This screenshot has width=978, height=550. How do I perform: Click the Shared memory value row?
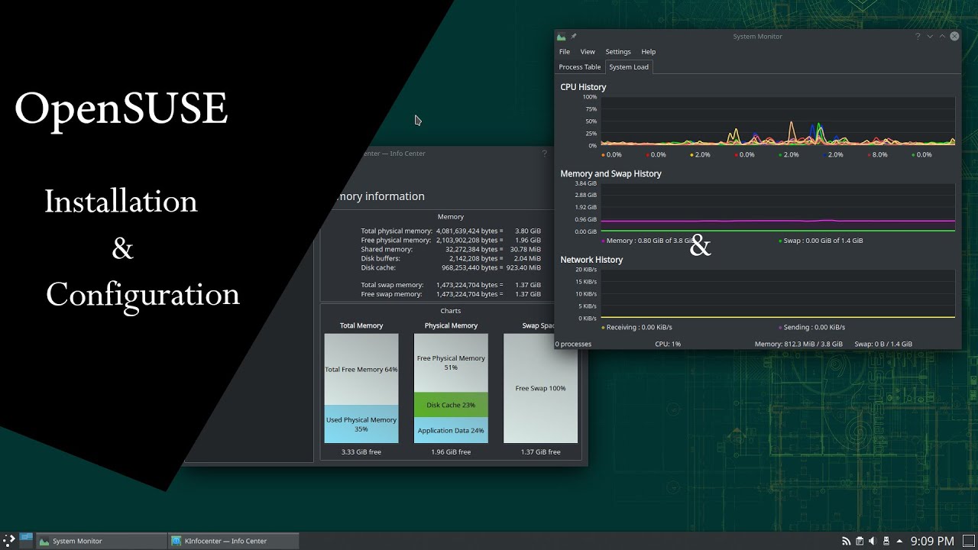450,249
